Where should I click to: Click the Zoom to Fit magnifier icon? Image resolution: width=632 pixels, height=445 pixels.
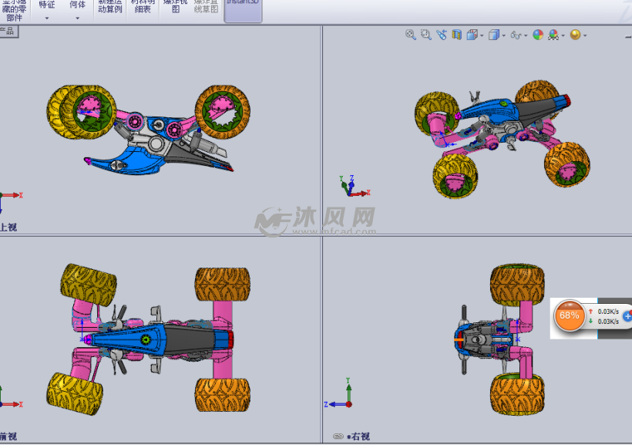411,35
